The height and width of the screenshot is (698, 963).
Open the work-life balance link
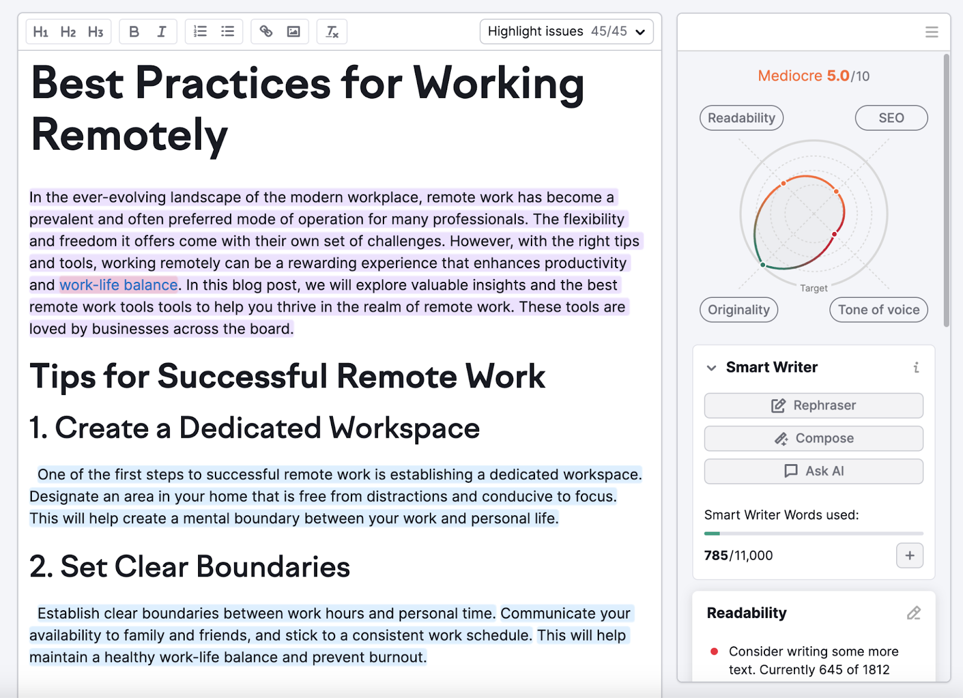pyautogui.click(x=119, y=285)
